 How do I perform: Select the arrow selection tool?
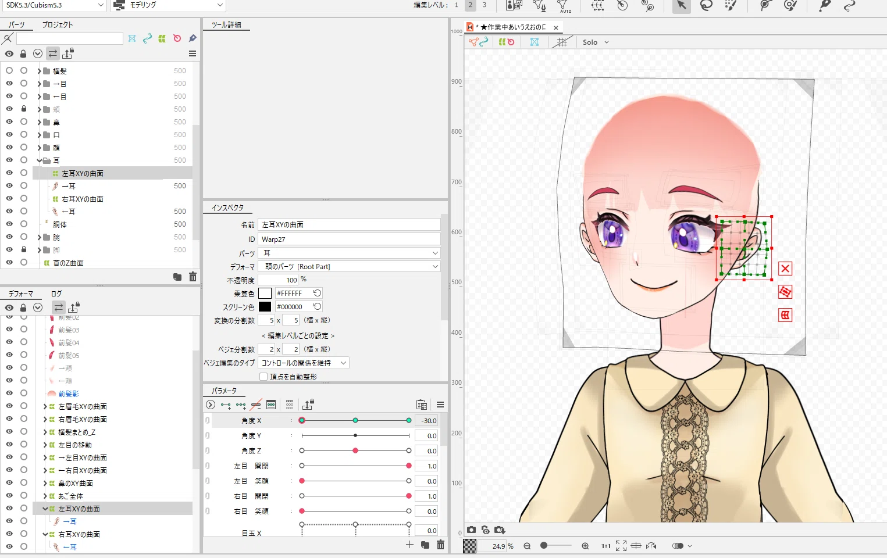pos(681,6)
